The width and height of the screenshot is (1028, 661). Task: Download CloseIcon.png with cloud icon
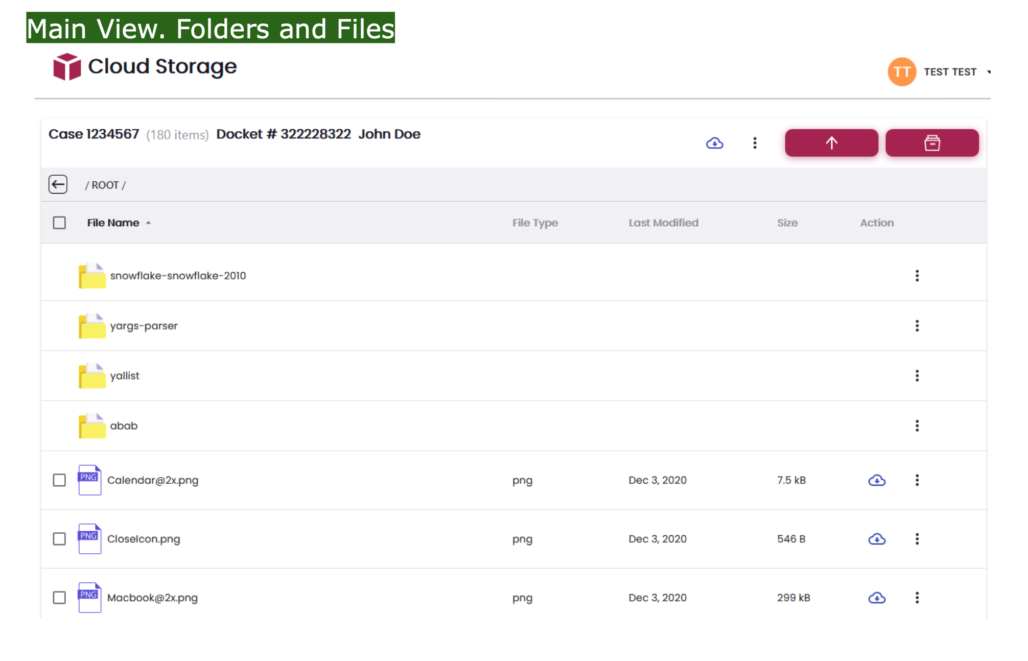pos(877,539)
